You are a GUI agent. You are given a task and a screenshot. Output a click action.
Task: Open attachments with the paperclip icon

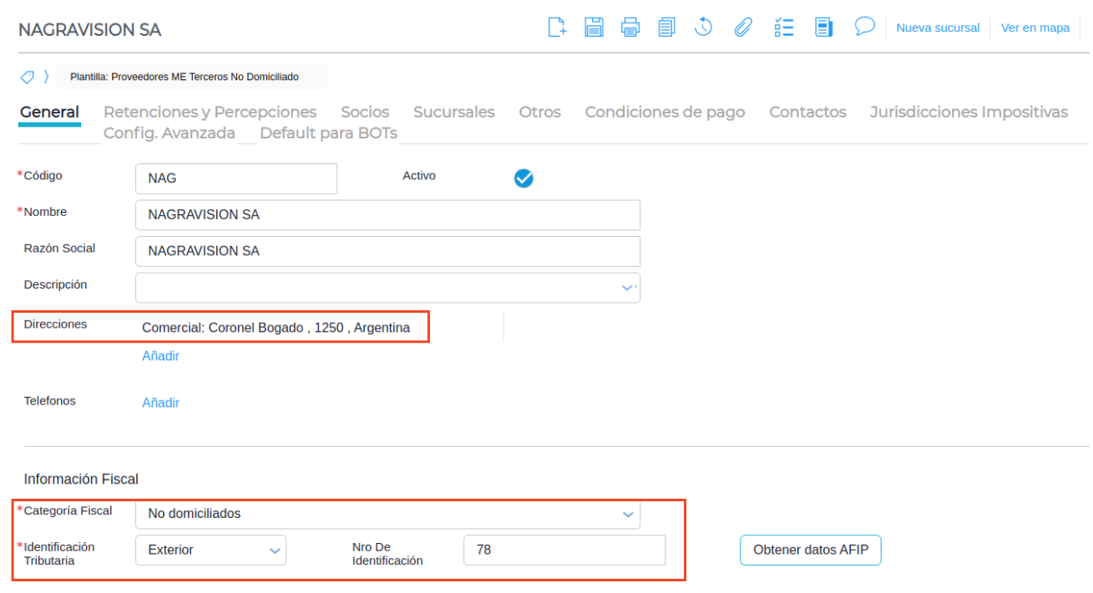(x=742, y=28)
